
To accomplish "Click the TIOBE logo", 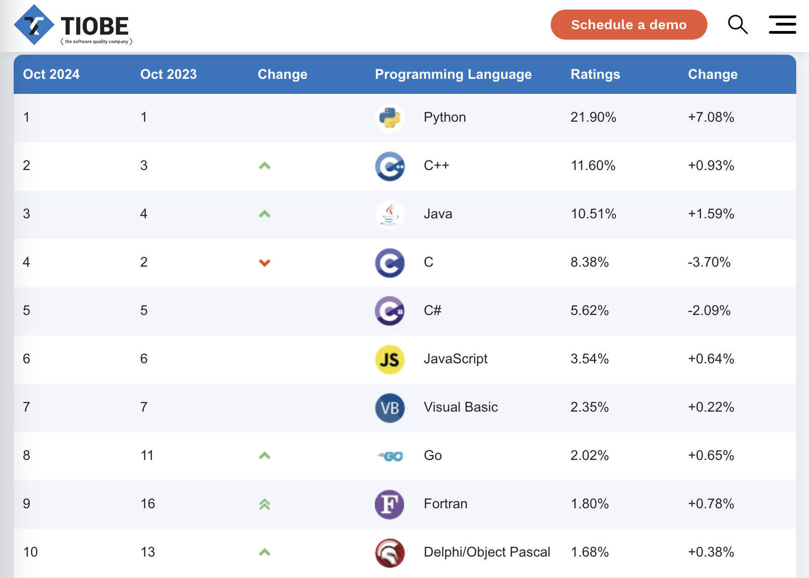I will pyautogui.click(x=73, y=26).
